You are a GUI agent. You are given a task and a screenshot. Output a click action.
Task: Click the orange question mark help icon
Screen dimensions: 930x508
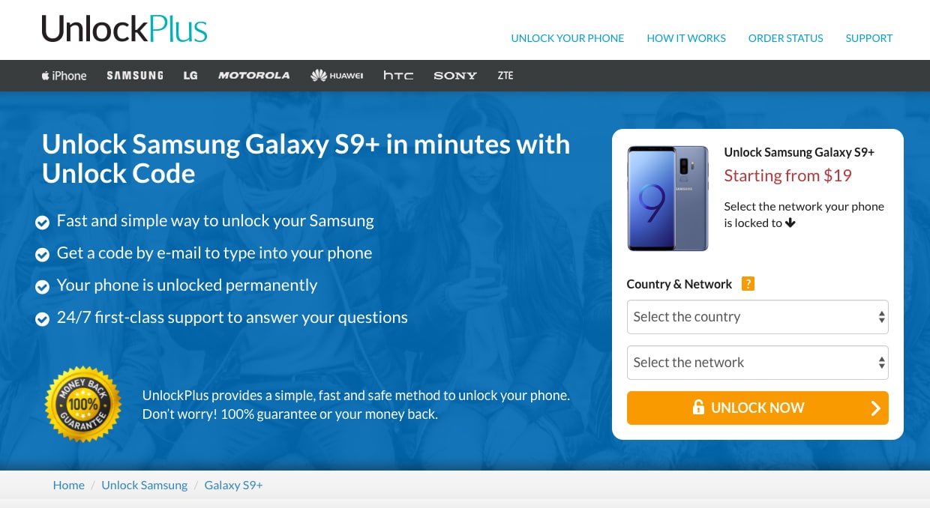point(748,284)
